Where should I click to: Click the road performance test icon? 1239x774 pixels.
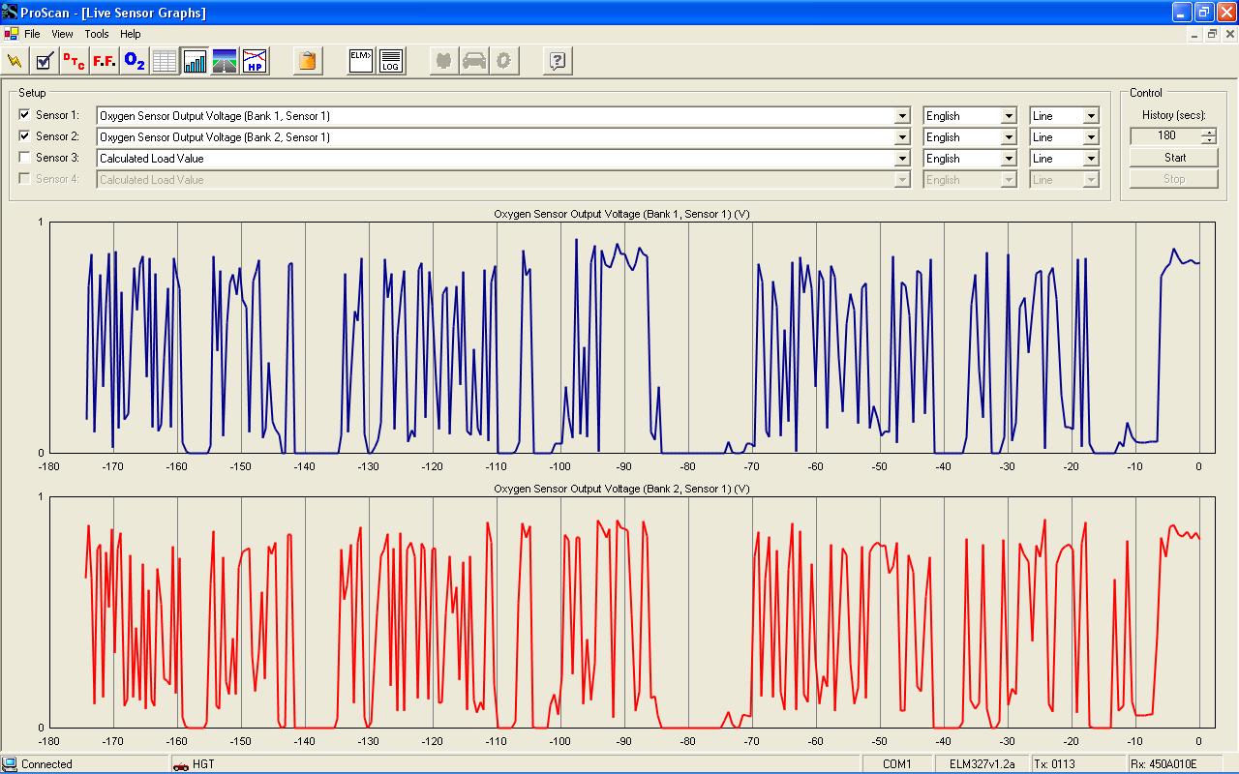click(x=225, y=62)
